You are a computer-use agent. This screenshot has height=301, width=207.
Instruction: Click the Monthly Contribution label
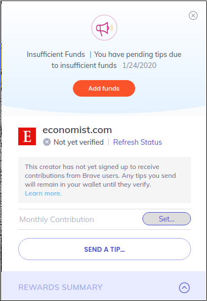tap(57, 219)
